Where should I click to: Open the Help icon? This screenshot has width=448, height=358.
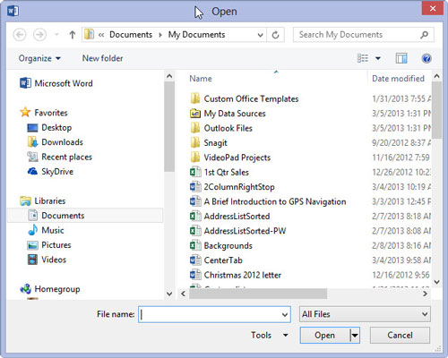point(426,58)
